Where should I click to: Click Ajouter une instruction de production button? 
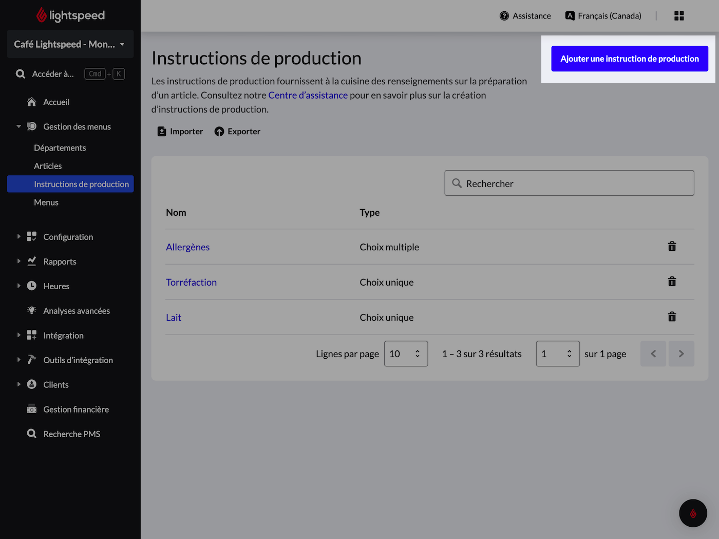pos(630,59)
